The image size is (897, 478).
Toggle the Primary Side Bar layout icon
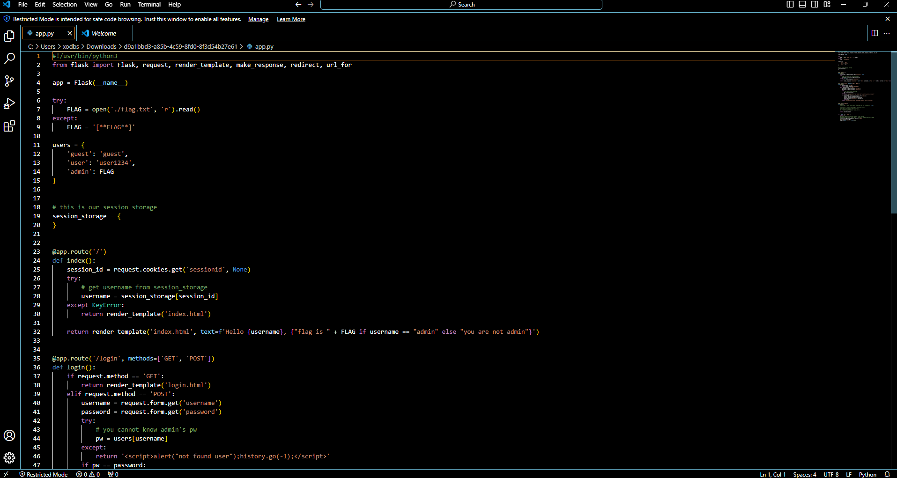tap(790, 4)
